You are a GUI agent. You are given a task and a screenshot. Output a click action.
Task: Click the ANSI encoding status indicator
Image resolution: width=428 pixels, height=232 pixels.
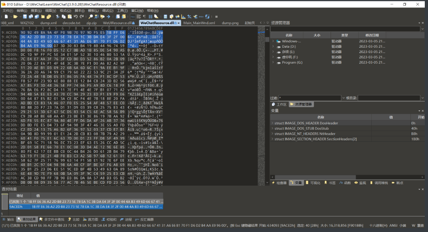point(393,225)
